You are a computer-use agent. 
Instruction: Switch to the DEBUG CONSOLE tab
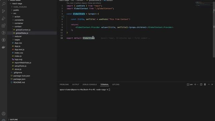(90, 84)
